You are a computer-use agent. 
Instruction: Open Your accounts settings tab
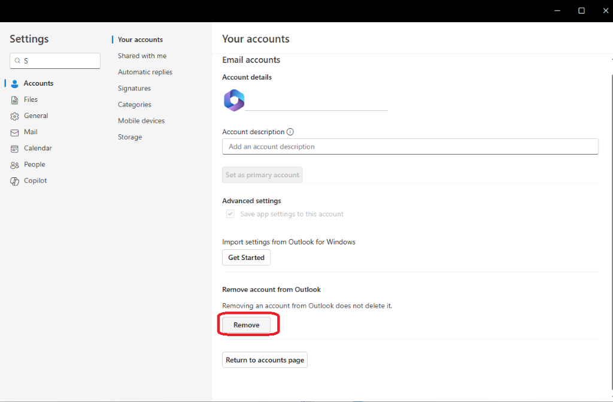click(x=140, y=40)
